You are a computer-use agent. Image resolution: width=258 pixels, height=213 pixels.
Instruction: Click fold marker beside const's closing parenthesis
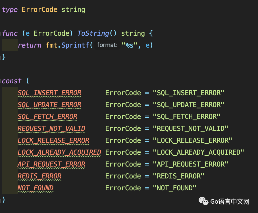point(1,200)
